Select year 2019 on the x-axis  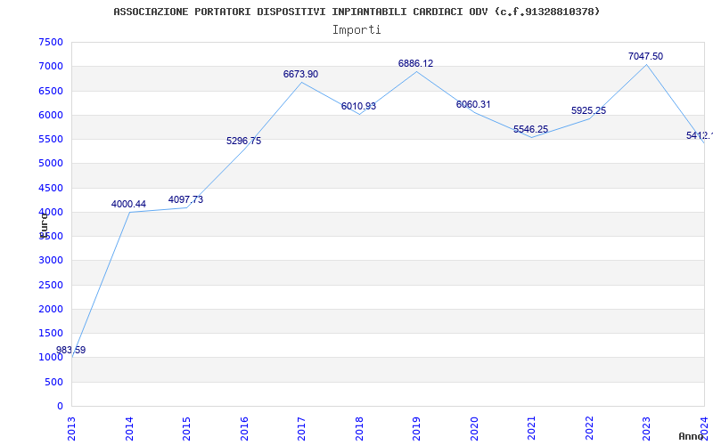pyautogui.click(x=417, y=427)
